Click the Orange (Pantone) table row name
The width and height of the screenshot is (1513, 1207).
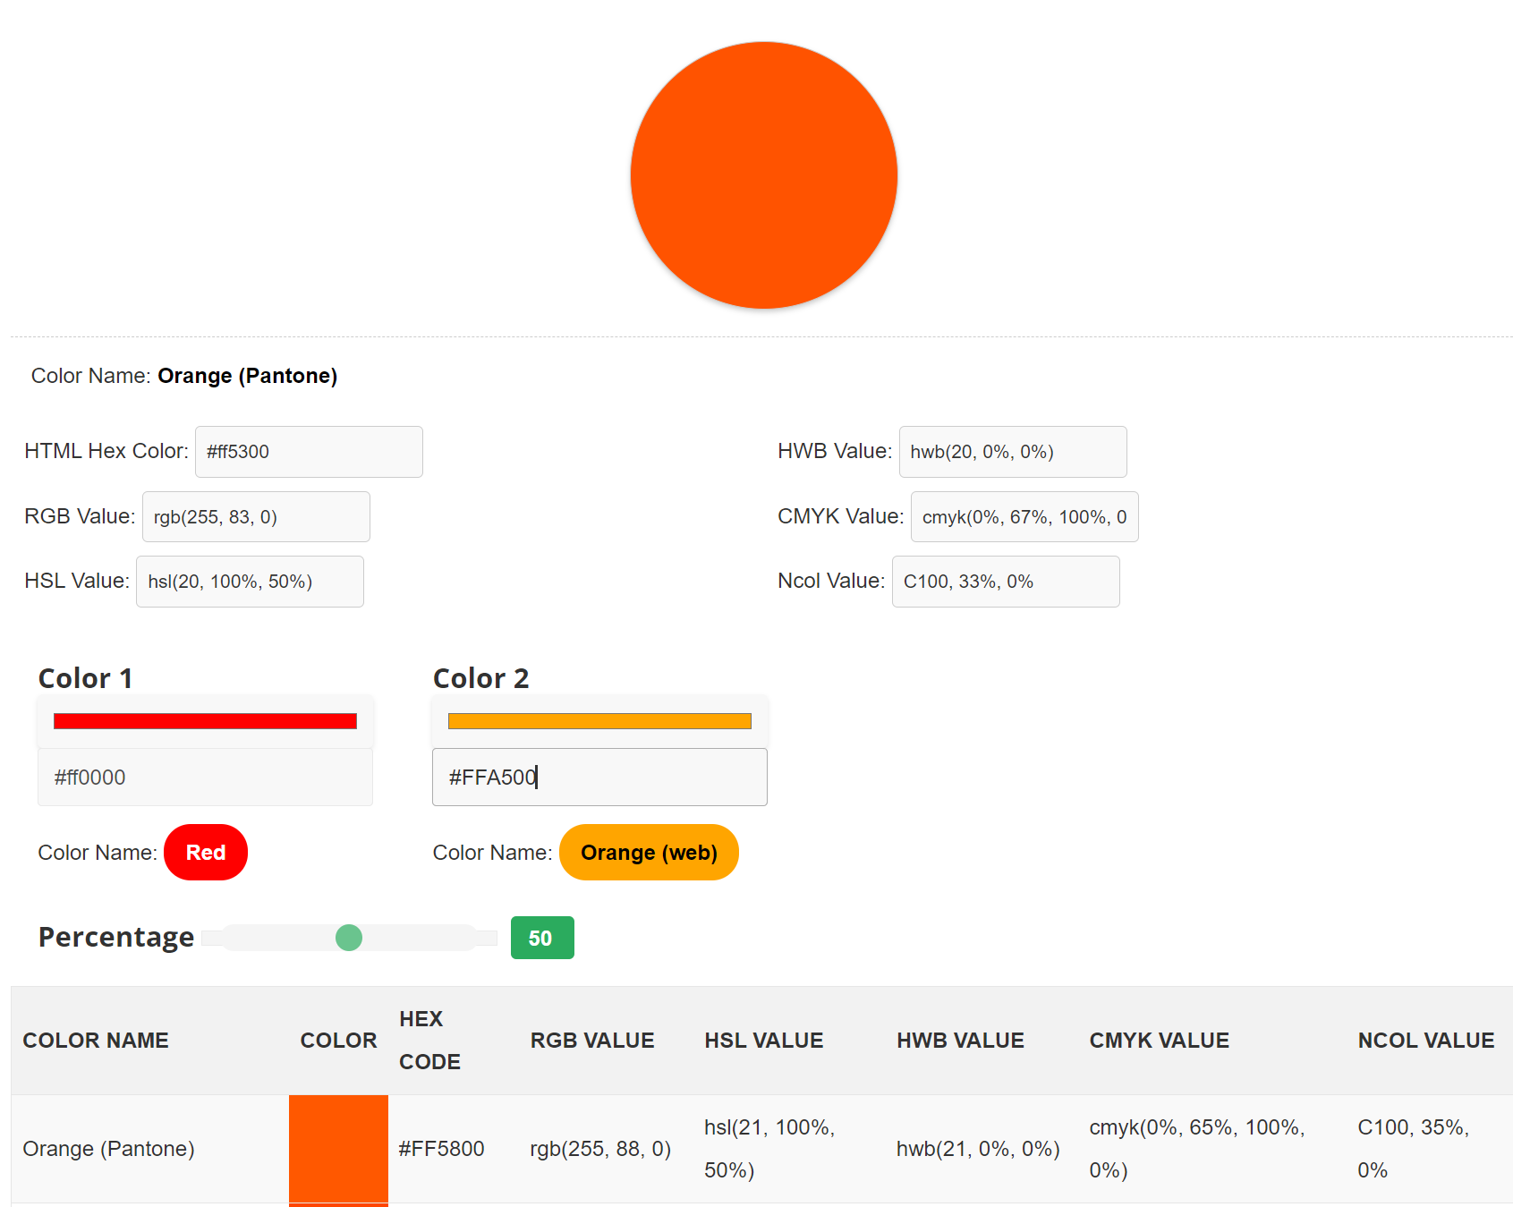108,1149
